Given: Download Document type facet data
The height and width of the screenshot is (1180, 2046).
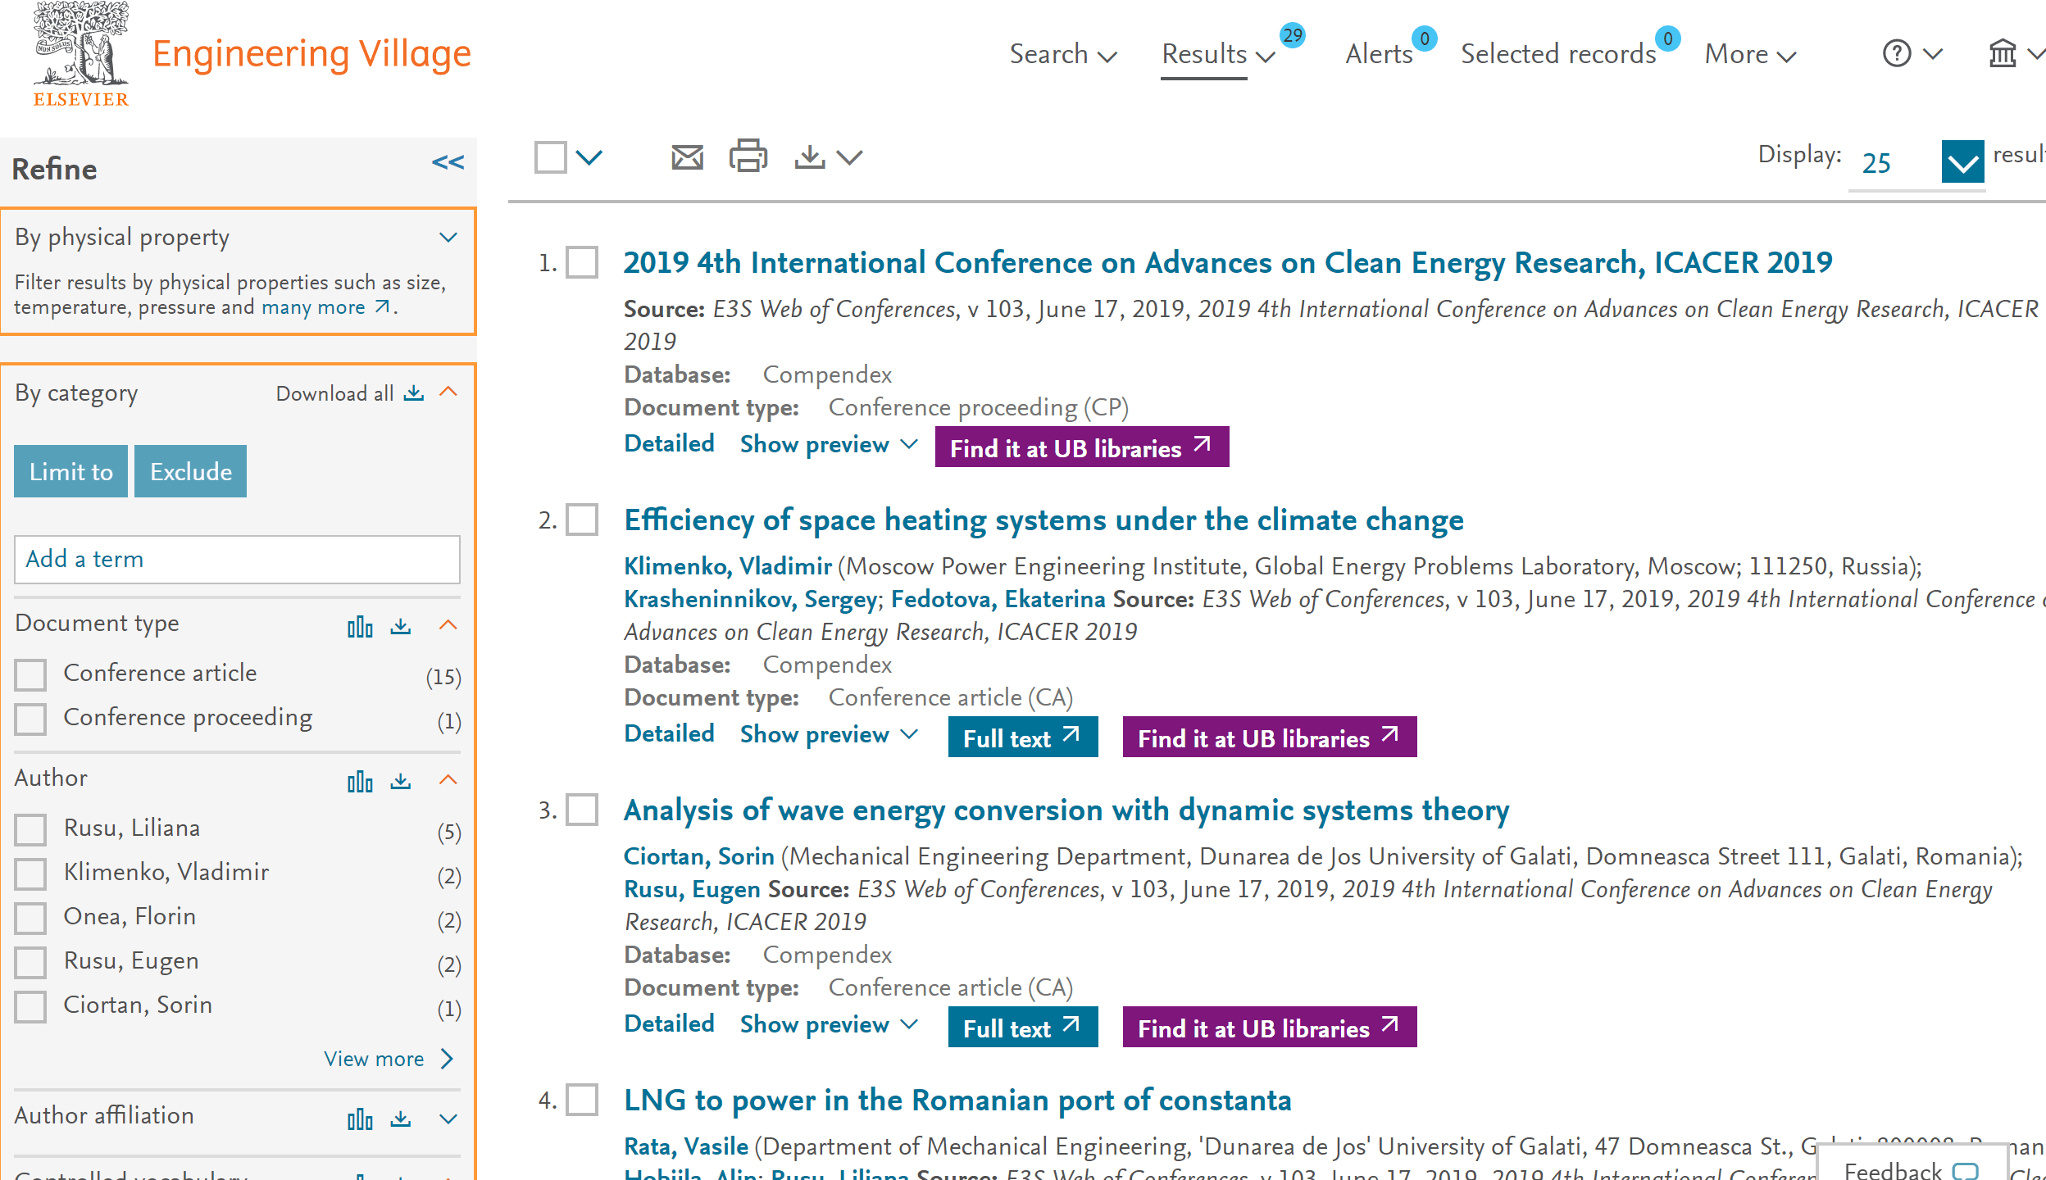Looking at the screenshot, I should pos(401,627).
